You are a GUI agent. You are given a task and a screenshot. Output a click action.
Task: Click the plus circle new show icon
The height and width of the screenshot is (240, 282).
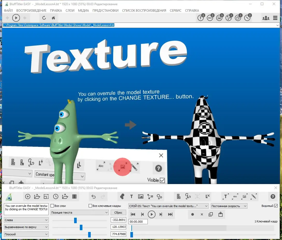pyautogui.click(x=27, y=197)
